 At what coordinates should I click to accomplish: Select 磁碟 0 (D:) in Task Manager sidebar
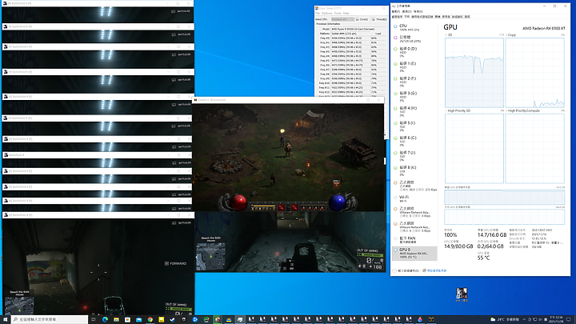[x=414, y=52]
